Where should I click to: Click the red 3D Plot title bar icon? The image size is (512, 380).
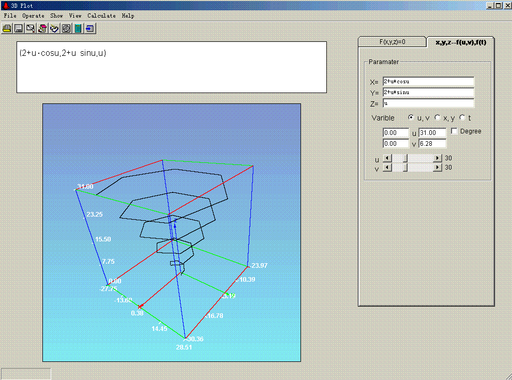[x=6, y=5]
